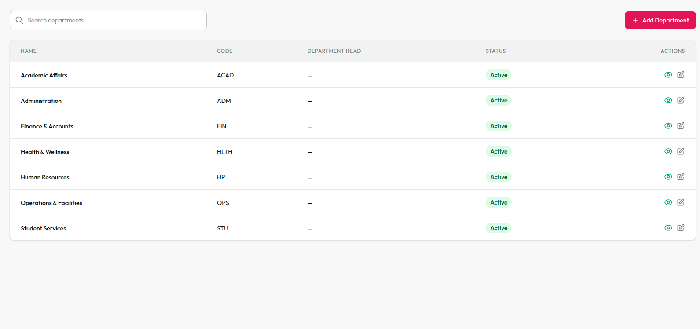Edit the Administration department
This screenshot has height=329, width=700.
tap(681, 100)
